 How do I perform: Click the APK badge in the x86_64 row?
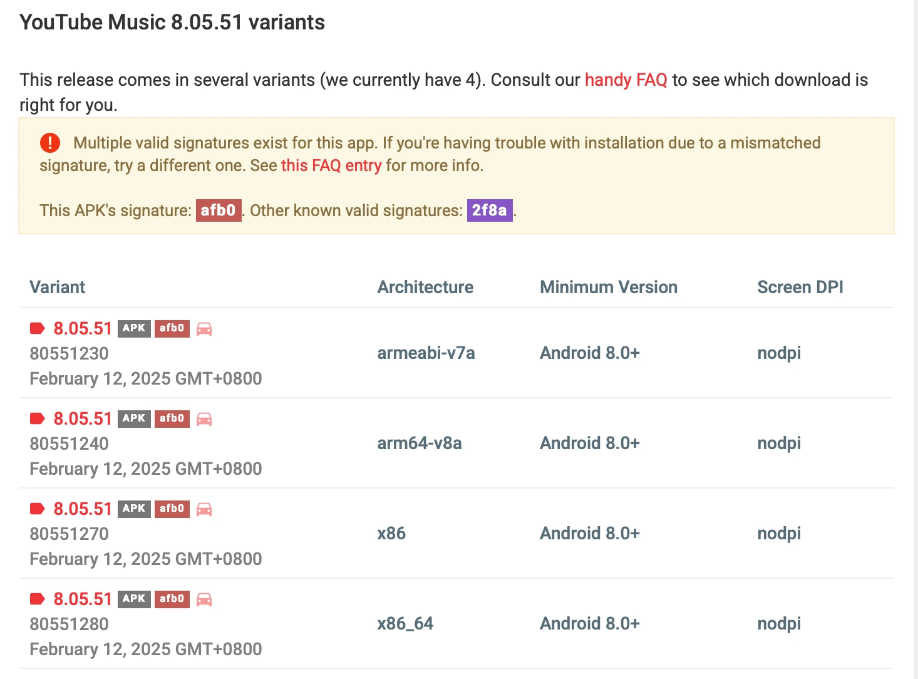point(134,599)
